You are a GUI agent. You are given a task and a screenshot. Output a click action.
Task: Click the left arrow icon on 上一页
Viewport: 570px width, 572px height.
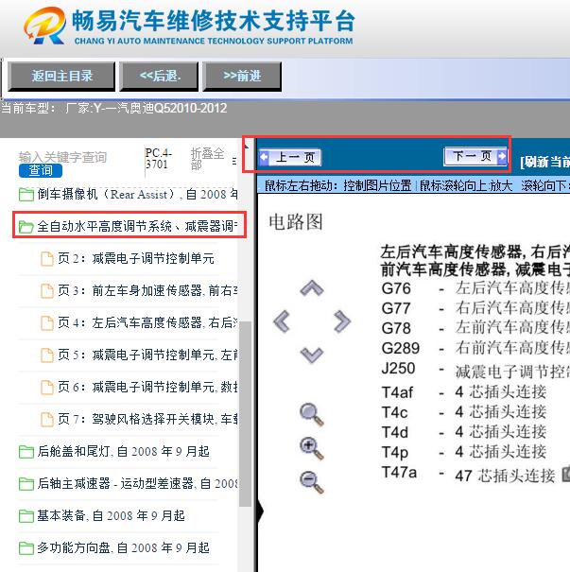[x=264, y=158]
